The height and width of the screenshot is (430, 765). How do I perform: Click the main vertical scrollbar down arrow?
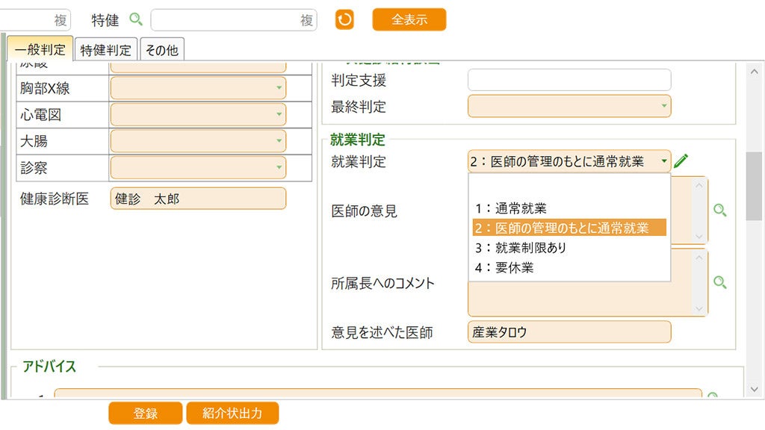(x=754, y=390)
